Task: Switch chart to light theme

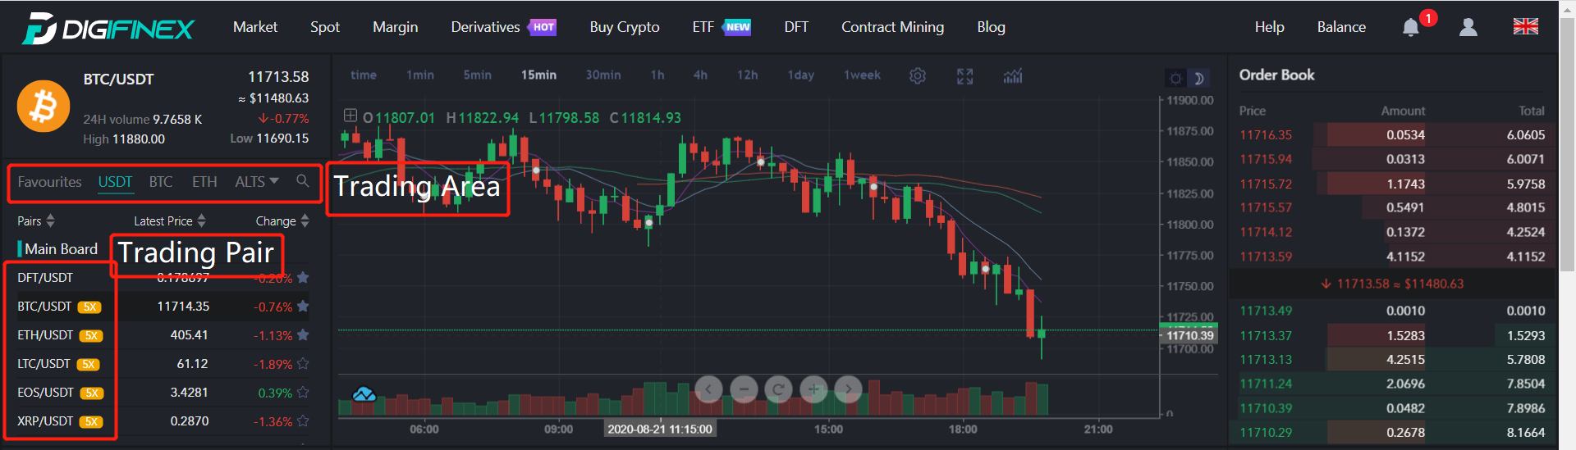Action: point(1176,79)
